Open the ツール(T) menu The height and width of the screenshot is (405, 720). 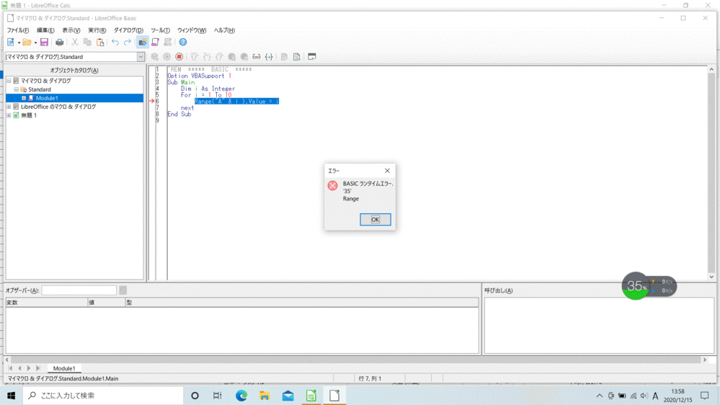pos(160,30)
